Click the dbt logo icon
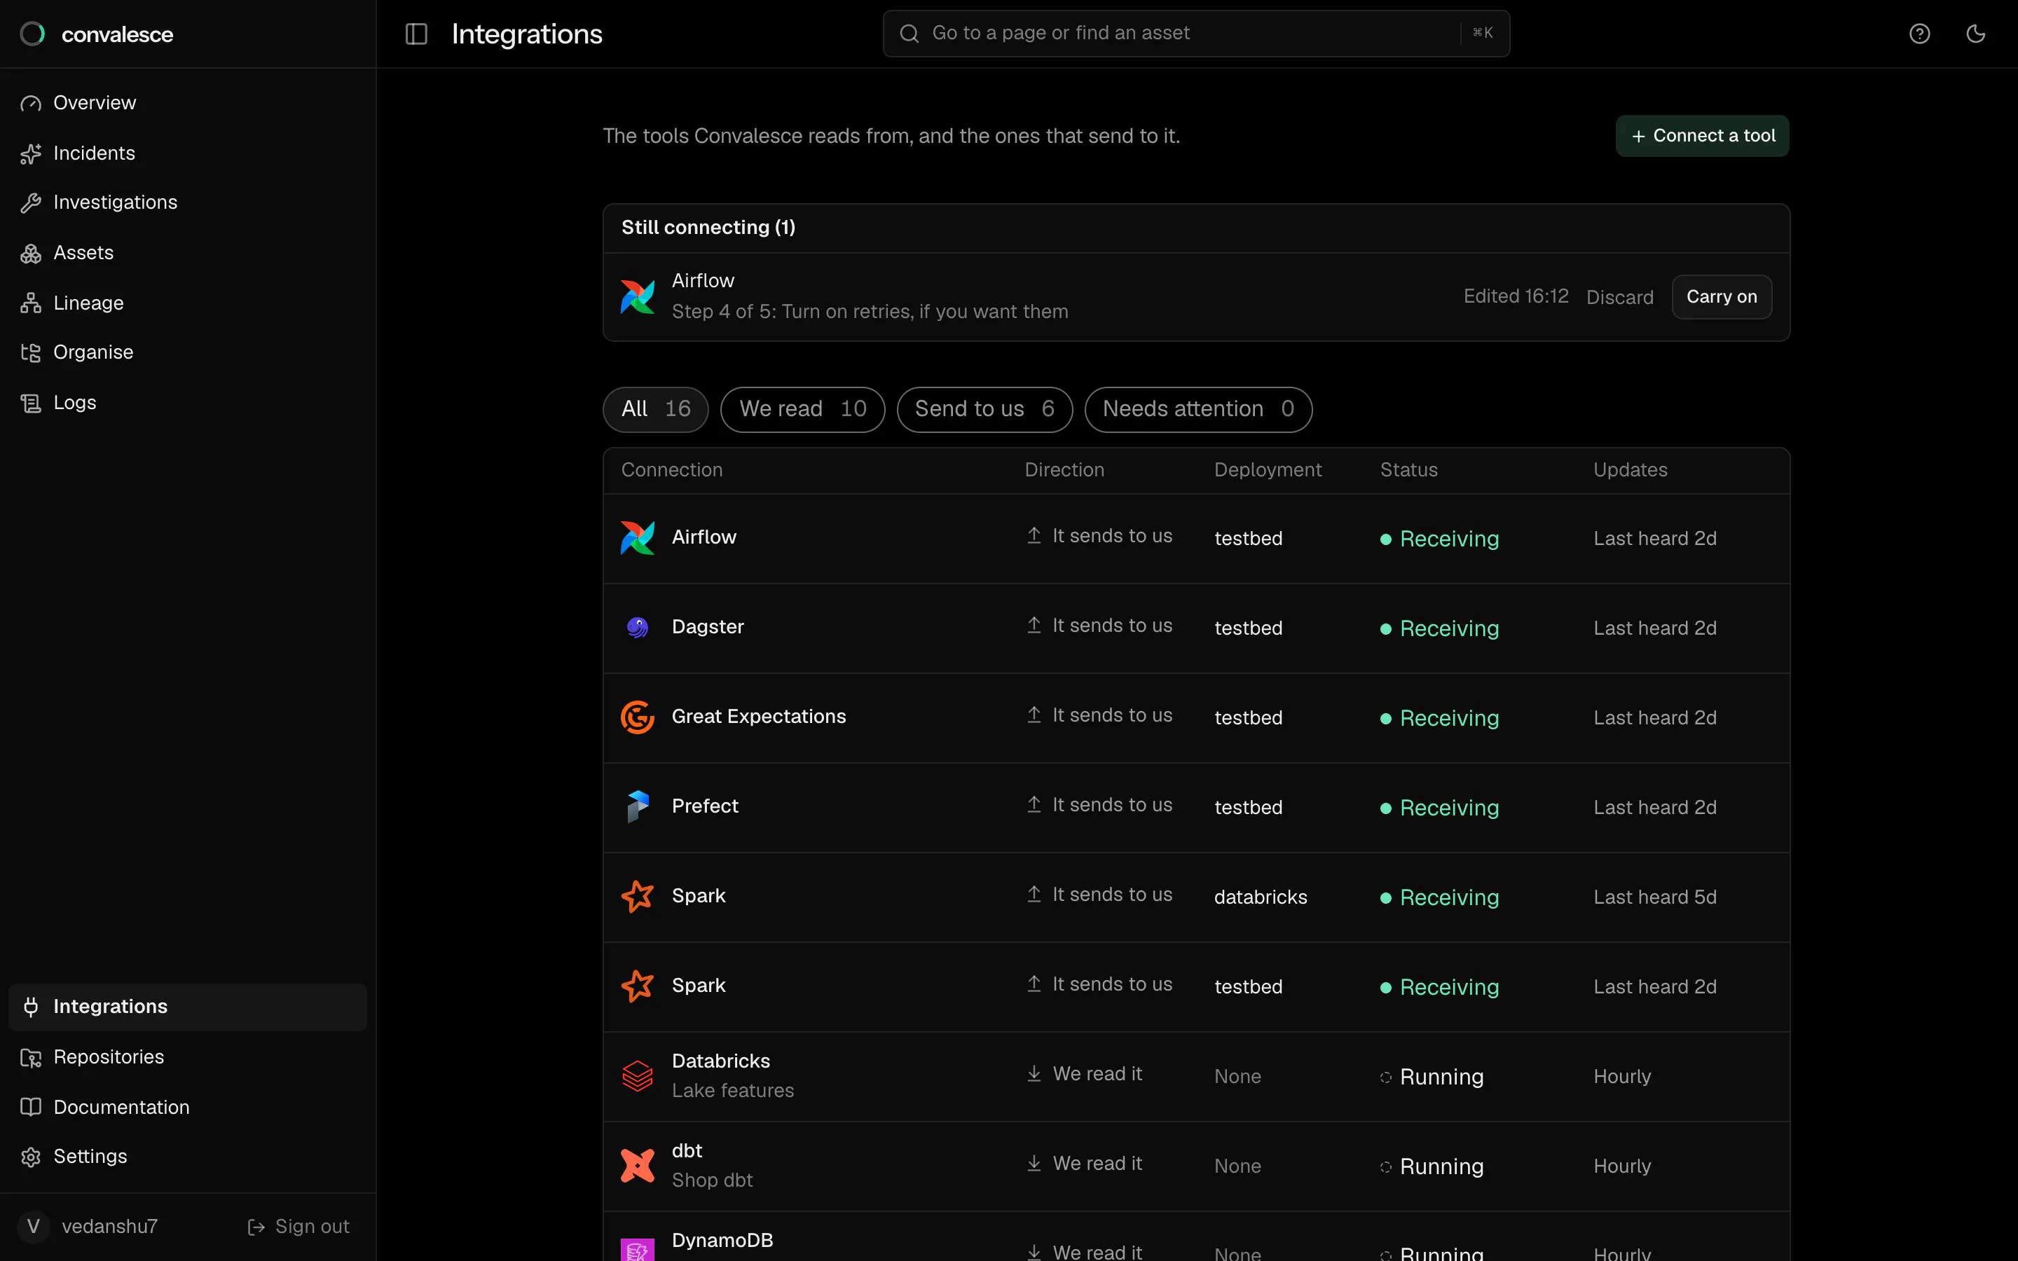Image resolution: width=2018 pixels, height=1261 pixels. [x=638, y=1166]
